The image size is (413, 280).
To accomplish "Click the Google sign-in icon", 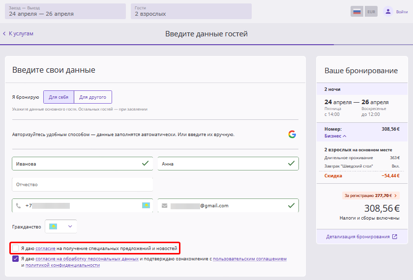I will 292,134.
